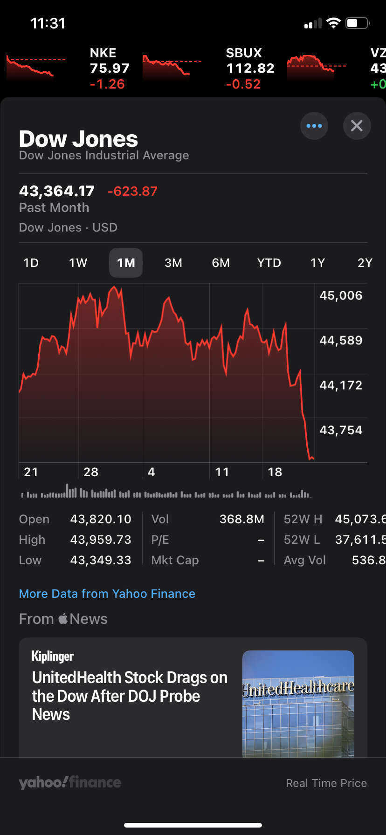386x835 pixels.
Task: Select the 1D chart range
Action: (31, 263)
